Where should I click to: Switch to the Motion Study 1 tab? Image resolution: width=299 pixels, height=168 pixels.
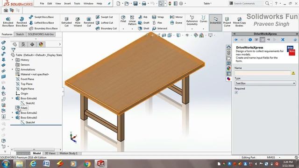coord(69,153)
